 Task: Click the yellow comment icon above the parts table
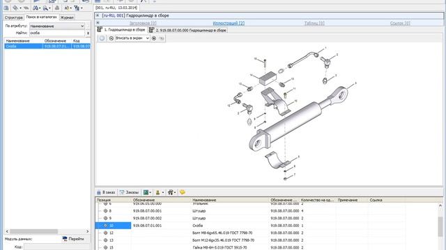[x=183, y=192]
